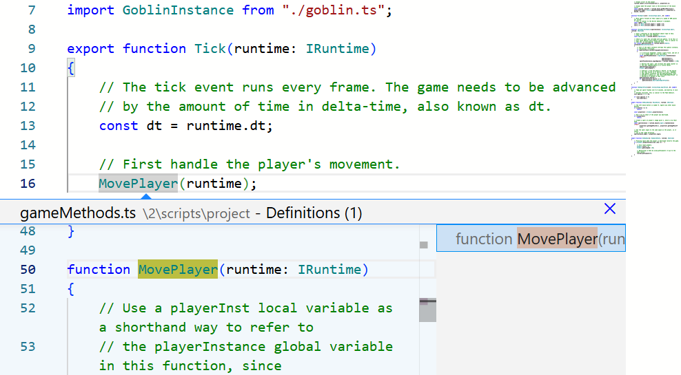Viewport: 681px width, 375px height.
Task: Click line number 16 in the gutter
Action: pyautogui.click(x=28, y=184)
